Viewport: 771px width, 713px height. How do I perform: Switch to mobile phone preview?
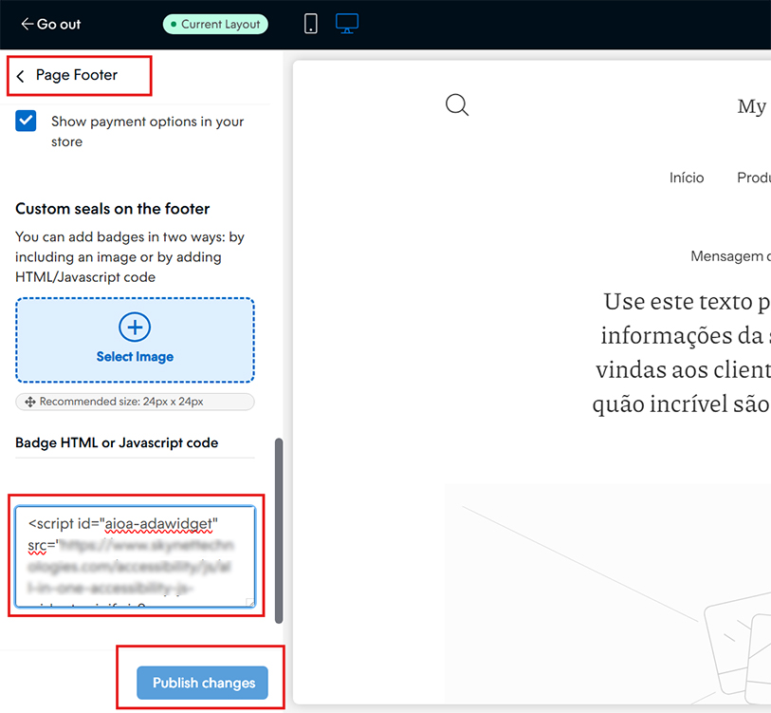(x=311, y=24)
